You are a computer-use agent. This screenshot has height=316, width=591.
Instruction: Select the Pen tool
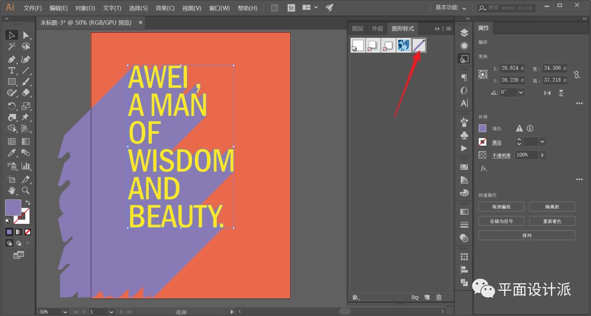(11, 59)
